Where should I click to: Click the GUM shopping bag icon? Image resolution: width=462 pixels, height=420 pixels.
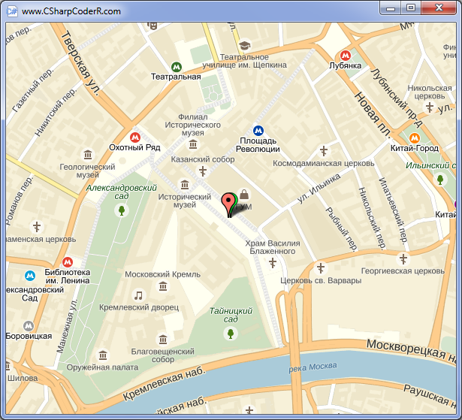coord(244,195)
